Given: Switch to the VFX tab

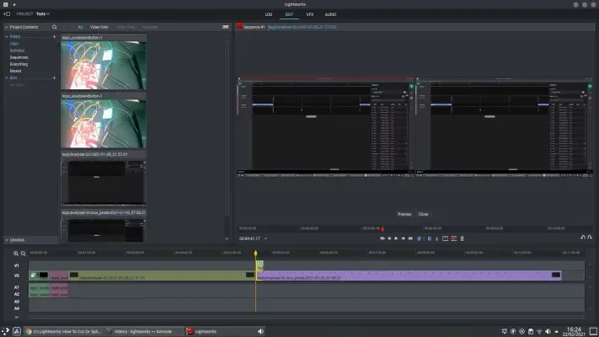Looking at the screenshot, I should tap(310, 14).
